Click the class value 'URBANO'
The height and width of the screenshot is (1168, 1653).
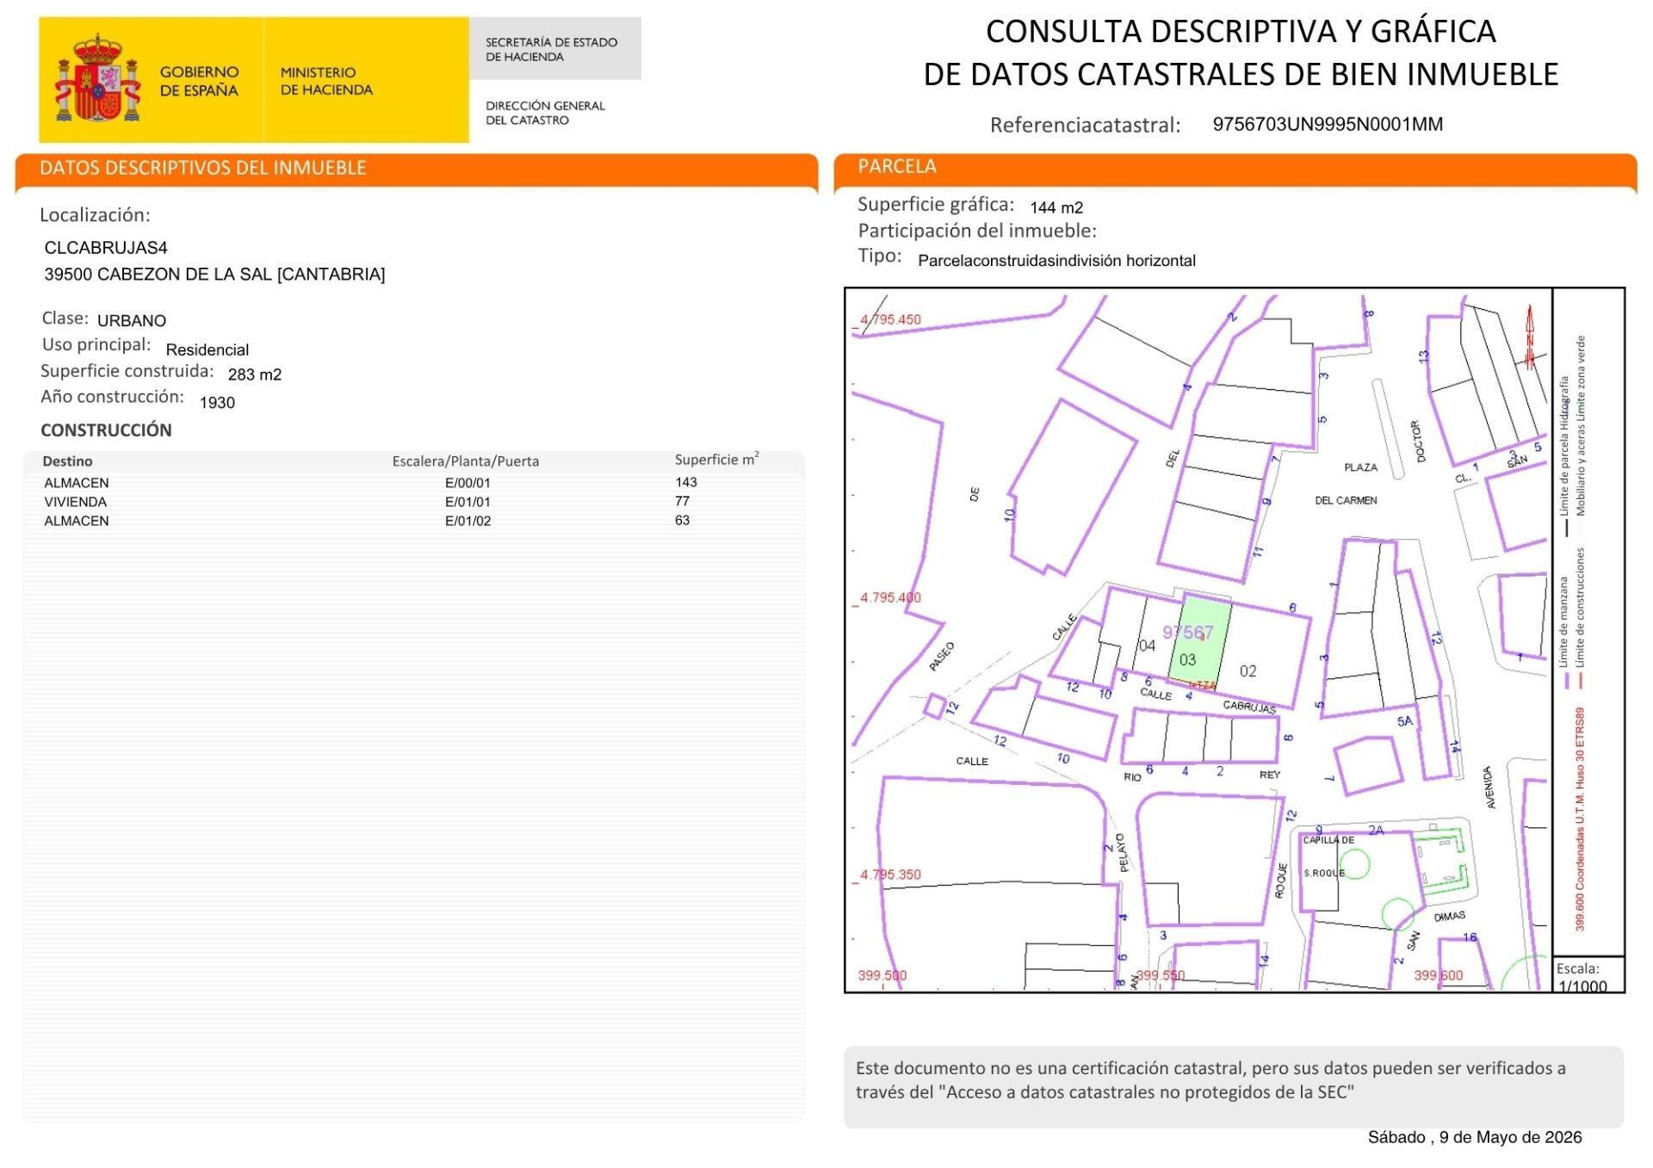[x=132, y=320]
